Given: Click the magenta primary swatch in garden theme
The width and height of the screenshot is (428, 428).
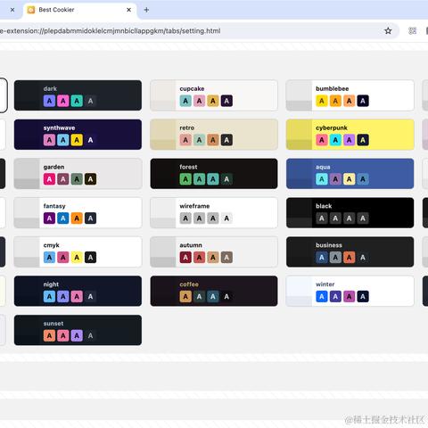Looking at the screenshot, I should (x=49, y=179).
